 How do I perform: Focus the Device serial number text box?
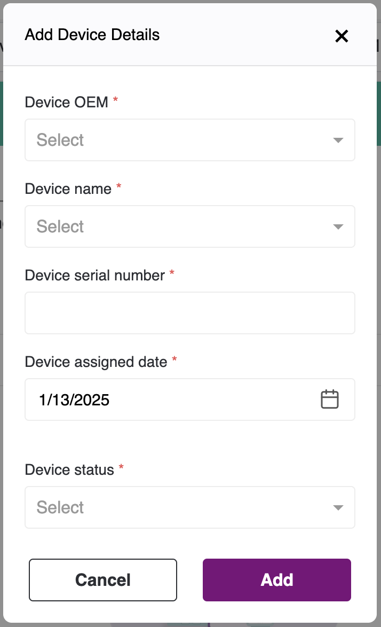189,313
